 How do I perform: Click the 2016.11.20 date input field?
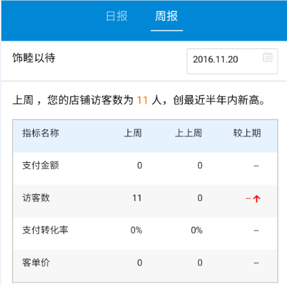pyautogui.click(x=232, y=61)
